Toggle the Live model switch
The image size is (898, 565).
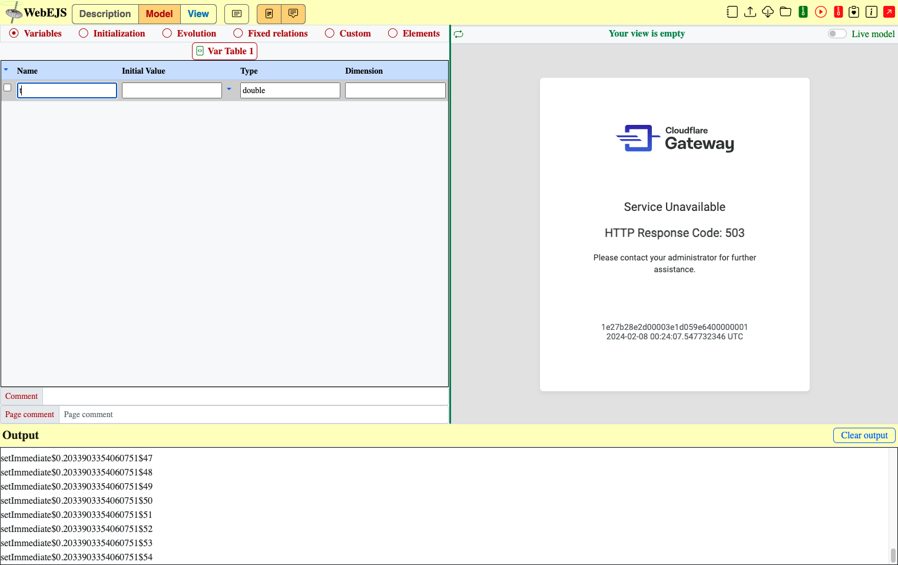(x=837, y=34)
